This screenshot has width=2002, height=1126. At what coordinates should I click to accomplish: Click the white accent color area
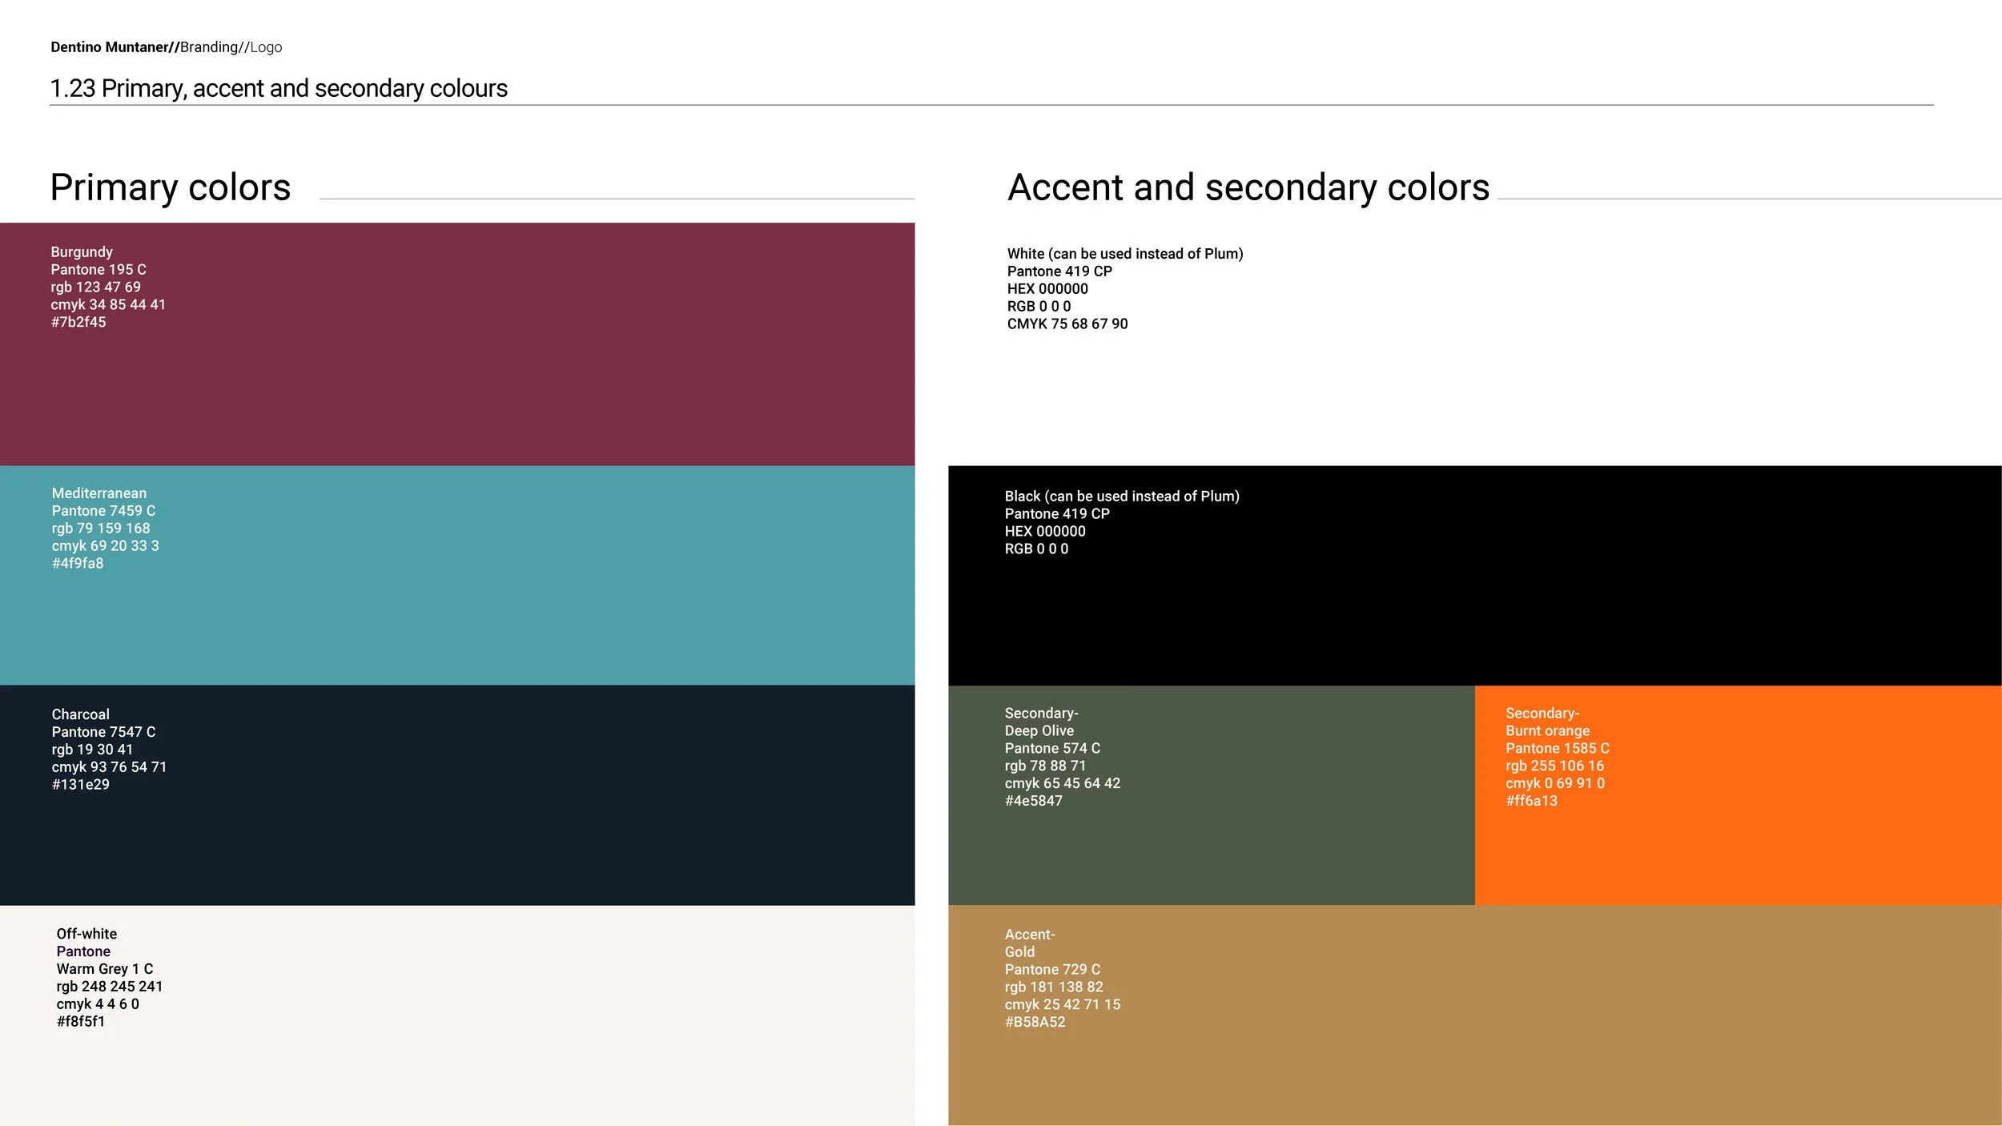point(1475,344)
